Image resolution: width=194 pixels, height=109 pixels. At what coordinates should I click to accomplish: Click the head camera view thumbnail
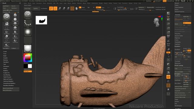156,22
